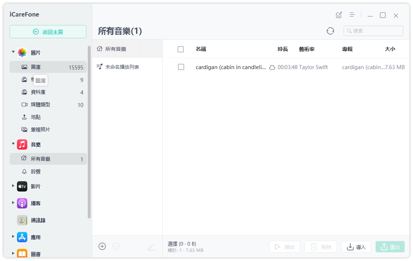413x261 pixels.
Task: Toggle the select-all checkbox in header
Action: [181, 49]
